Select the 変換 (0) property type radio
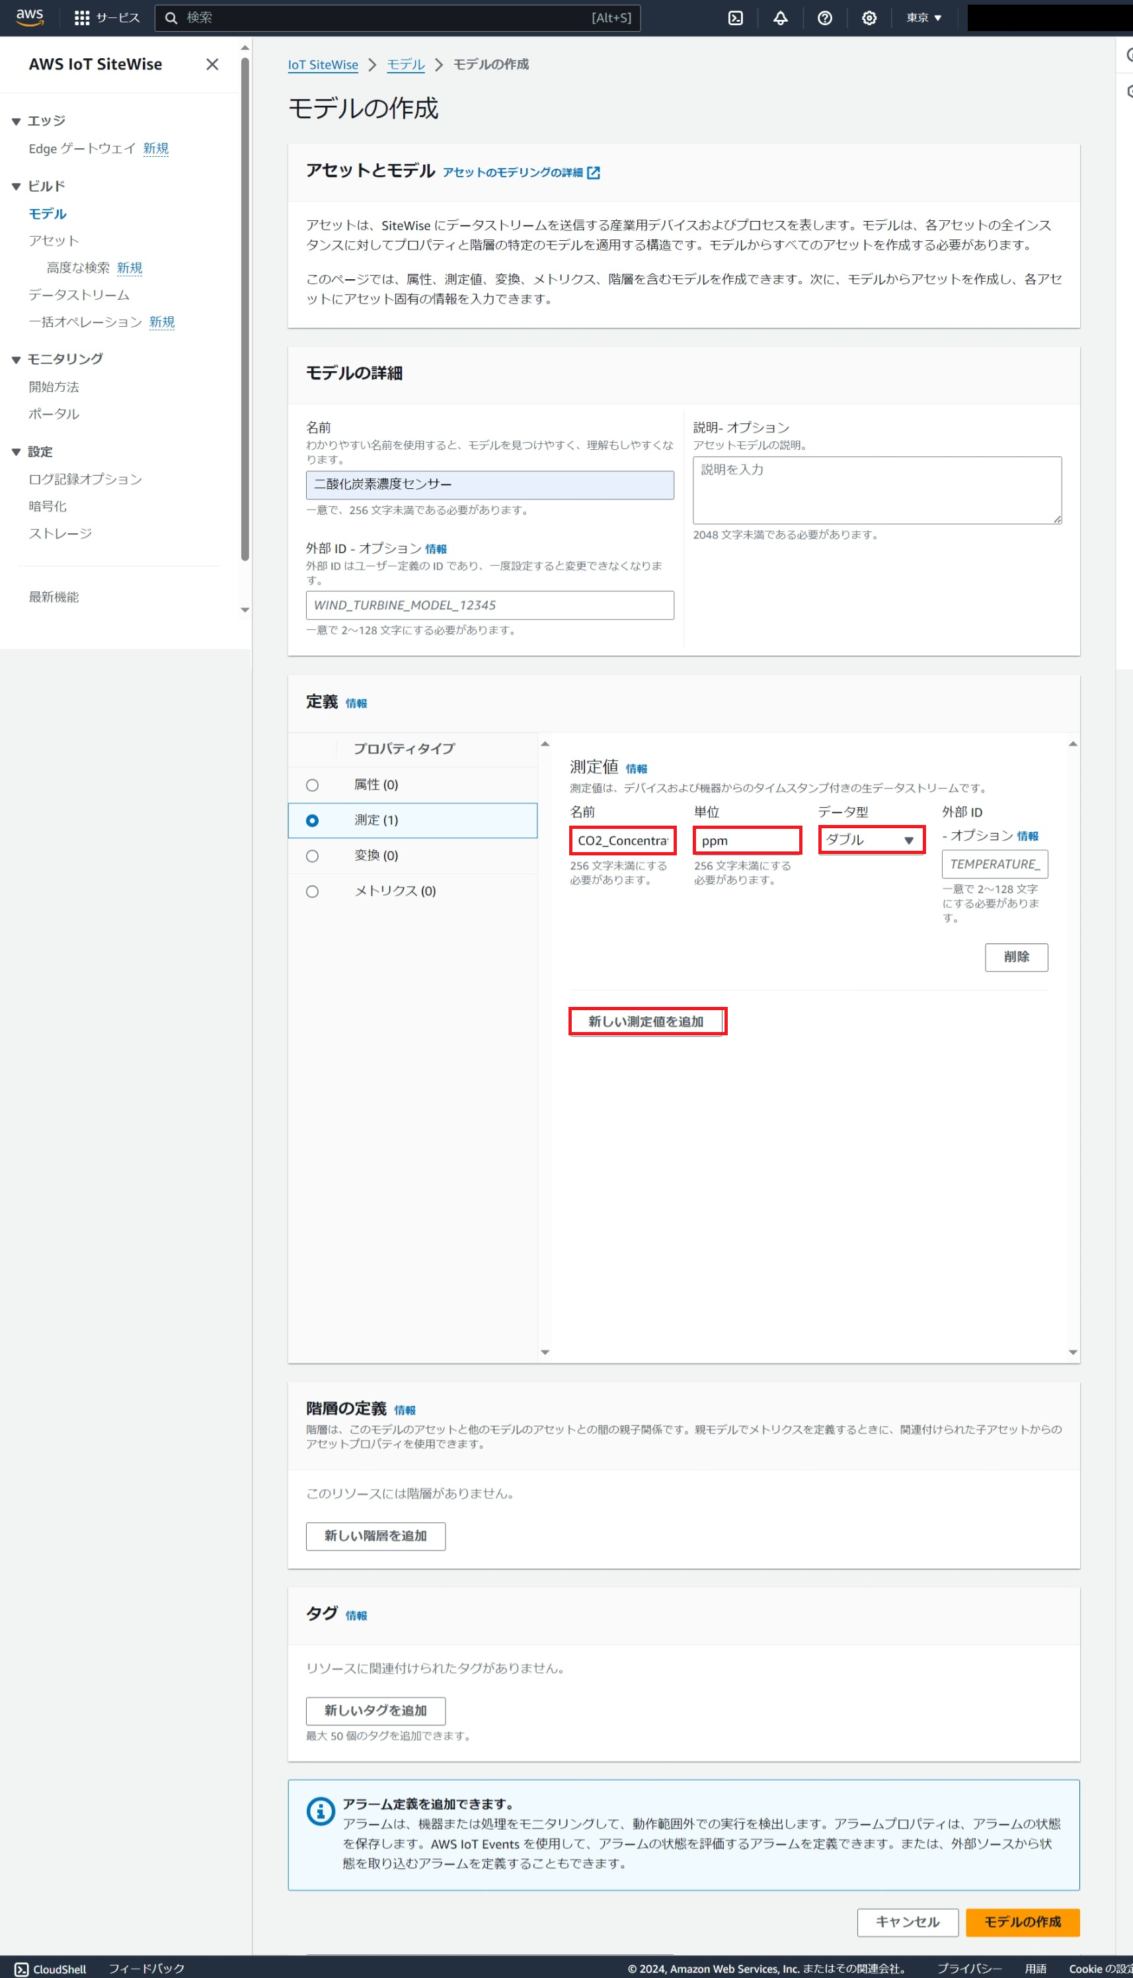Screen dimensions: 1133x1978 click(x=312, y=856)
